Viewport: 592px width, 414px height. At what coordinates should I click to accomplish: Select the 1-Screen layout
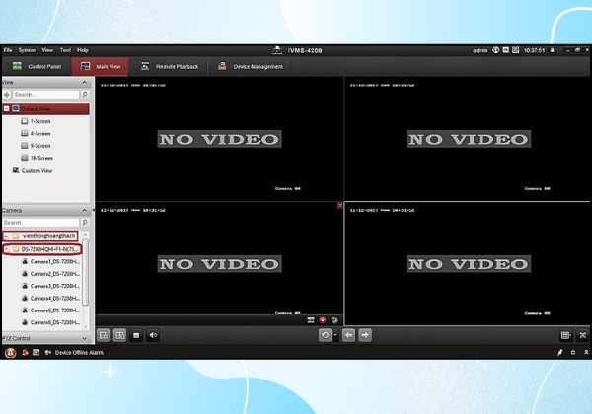36,121
